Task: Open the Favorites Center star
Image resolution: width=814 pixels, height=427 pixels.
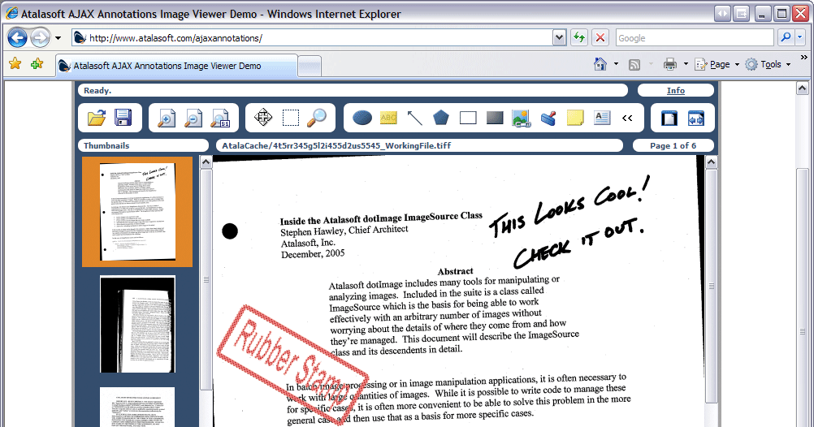Action: pos(15,64)
